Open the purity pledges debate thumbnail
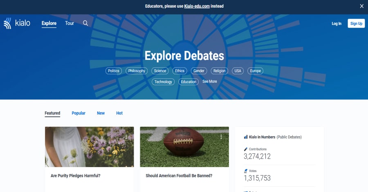The height and width of the screenshot is (192, 368). (x=89, y=147)
